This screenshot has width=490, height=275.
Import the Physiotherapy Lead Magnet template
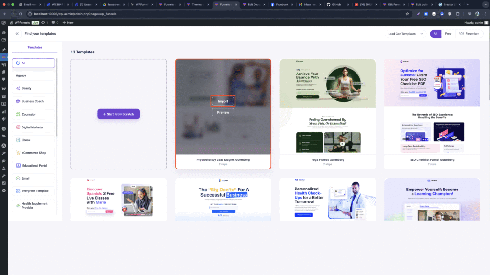(x=223, y=101)
